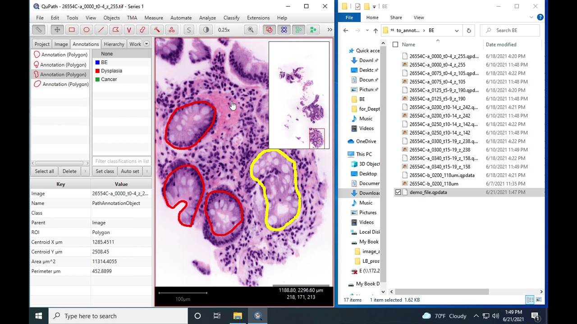
Task: Open the Explorer address bar dropdown
Action: (457, 31)
